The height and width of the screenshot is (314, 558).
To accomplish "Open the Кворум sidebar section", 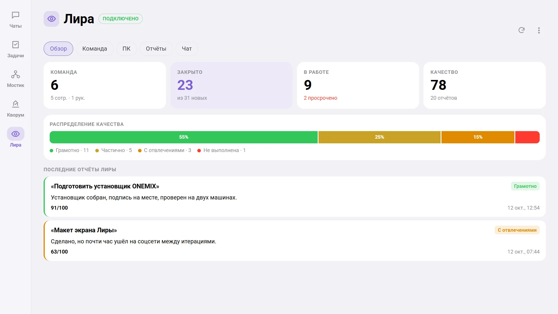I will click(x=15, y=108).
